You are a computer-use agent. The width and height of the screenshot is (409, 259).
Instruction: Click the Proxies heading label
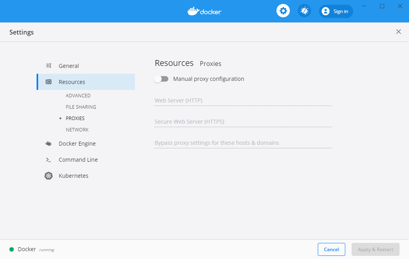pos(210,64)
